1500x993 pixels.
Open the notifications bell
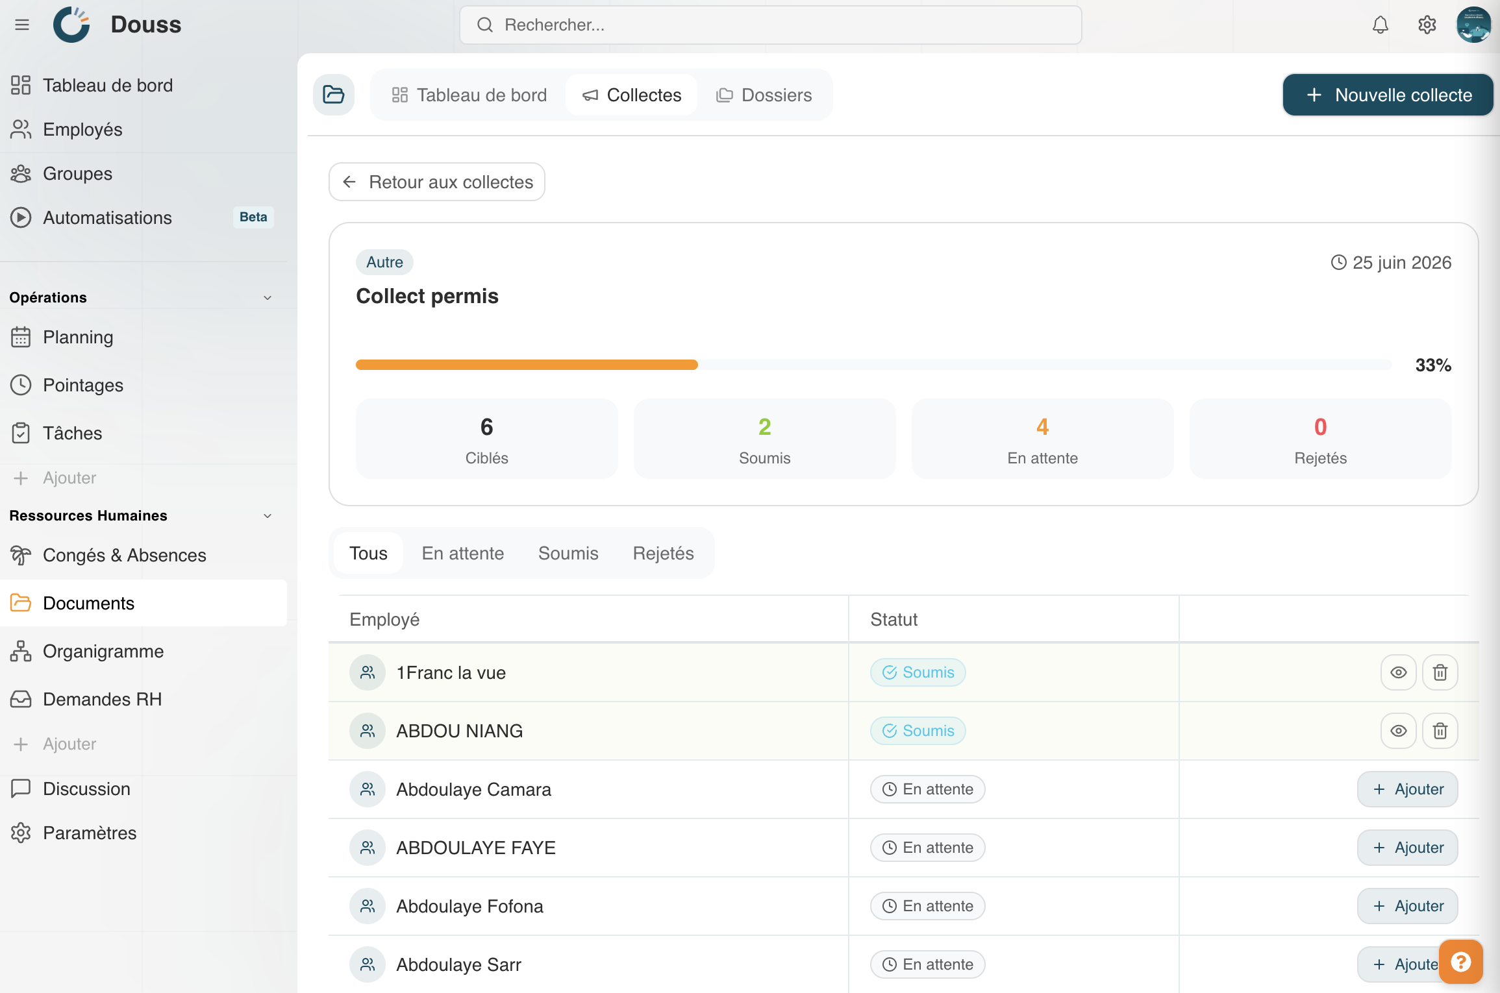click(1380, 25)
